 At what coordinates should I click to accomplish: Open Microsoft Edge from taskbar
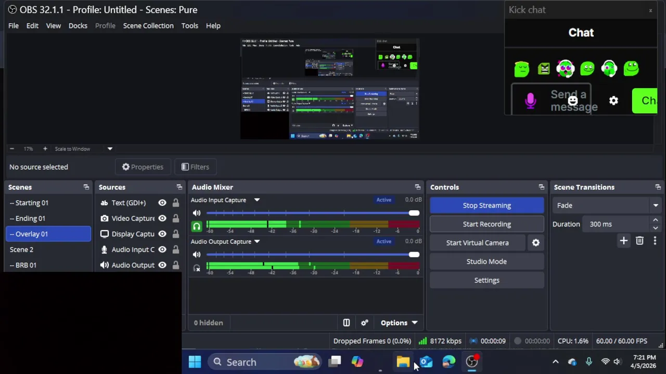coord(449,362)
